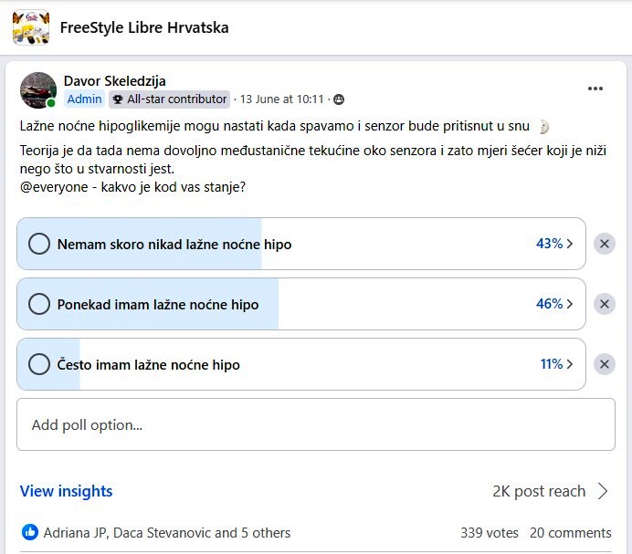Click FreeStyle Libre Hrvatska group avatar
Viewport: 632px width, 554px height.
[x=31, y=27]
